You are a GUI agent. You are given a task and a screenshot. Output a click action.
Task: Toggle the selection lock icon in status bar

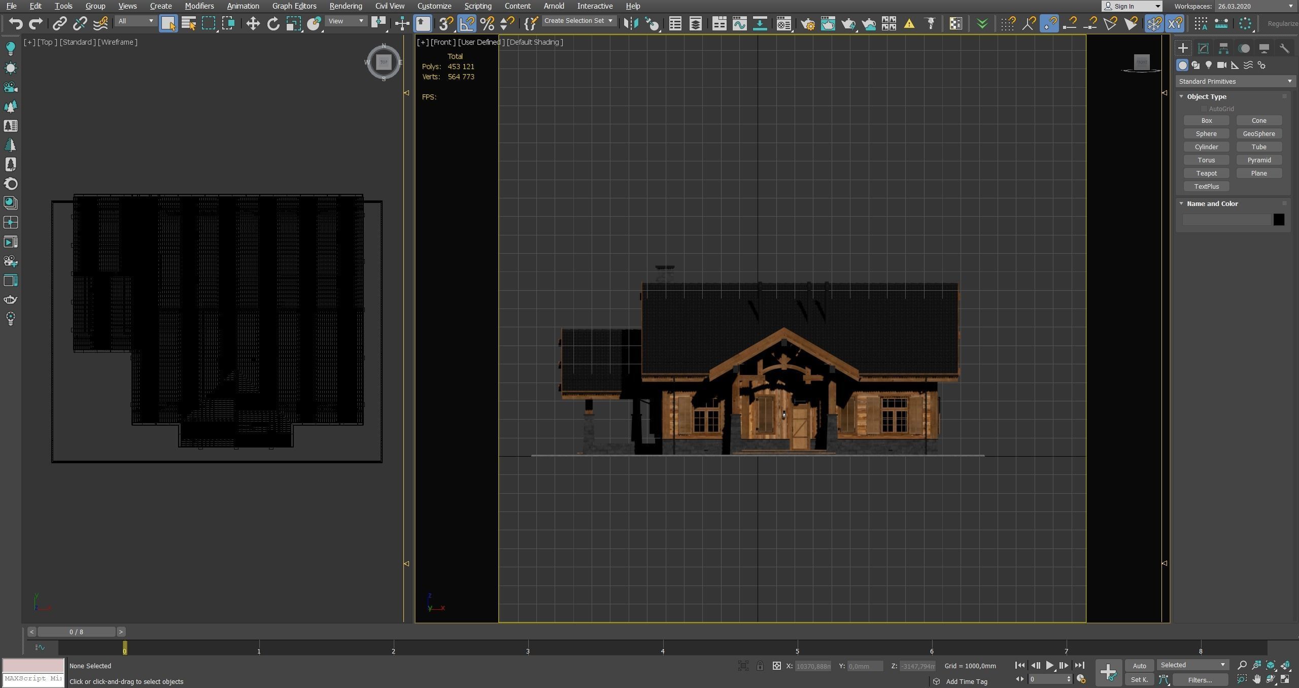tap(760, 666)
